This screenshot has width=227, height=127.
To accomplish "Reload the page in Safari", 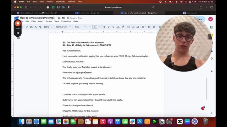I will (153, 7).
